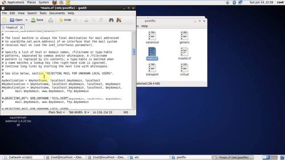Switch to the first root@localhost terminal taskbar button
The image size is (285, 160).
point(65,157)
